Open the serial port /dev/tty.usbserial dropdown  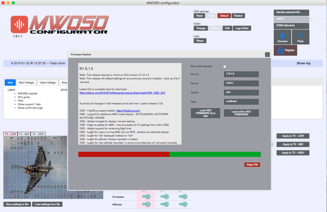point(291,12)
